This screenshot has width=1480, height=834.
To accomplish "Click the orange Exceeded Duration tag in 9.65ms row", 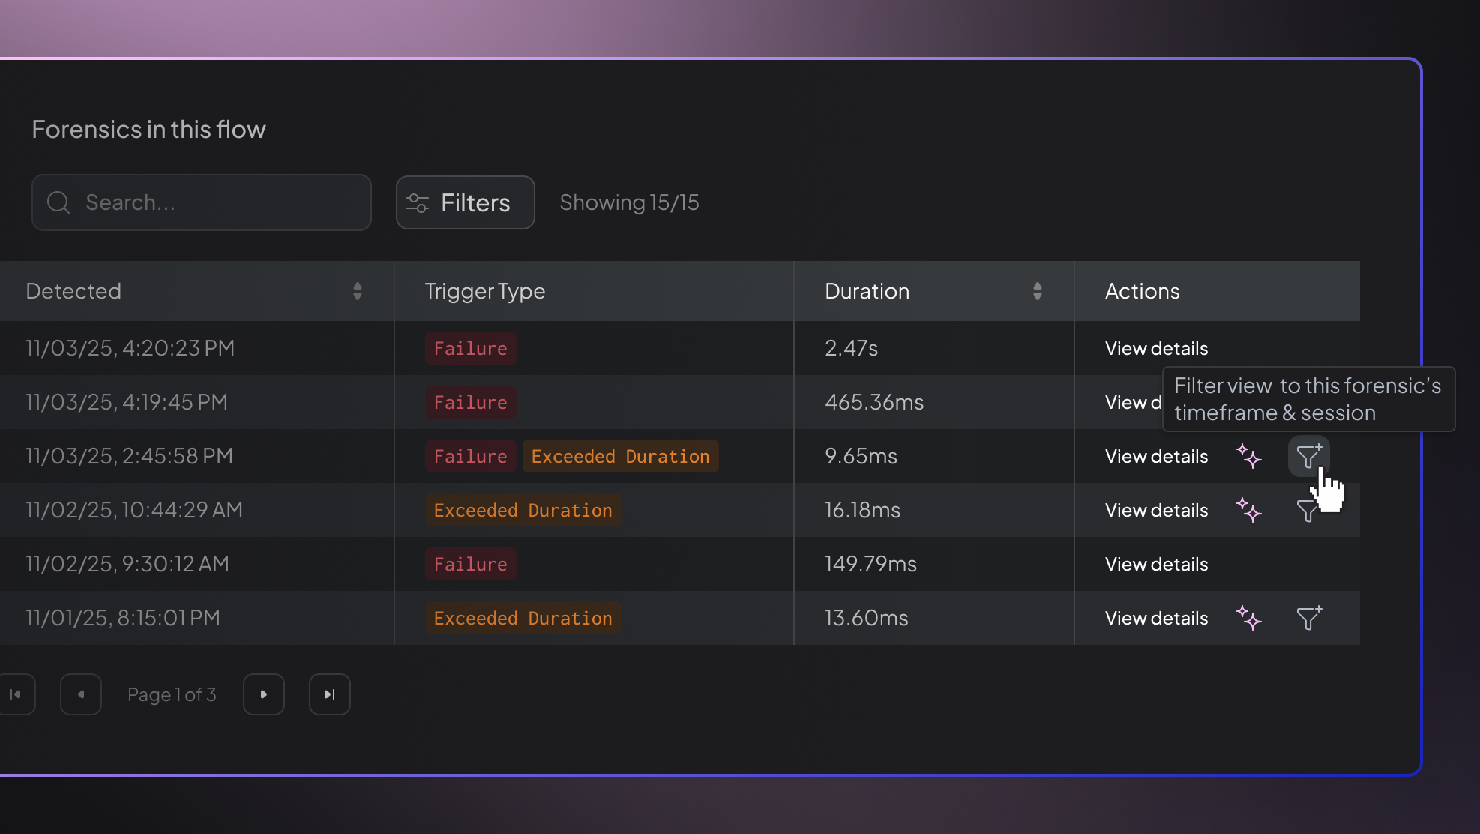I will [x=620, y=456].
